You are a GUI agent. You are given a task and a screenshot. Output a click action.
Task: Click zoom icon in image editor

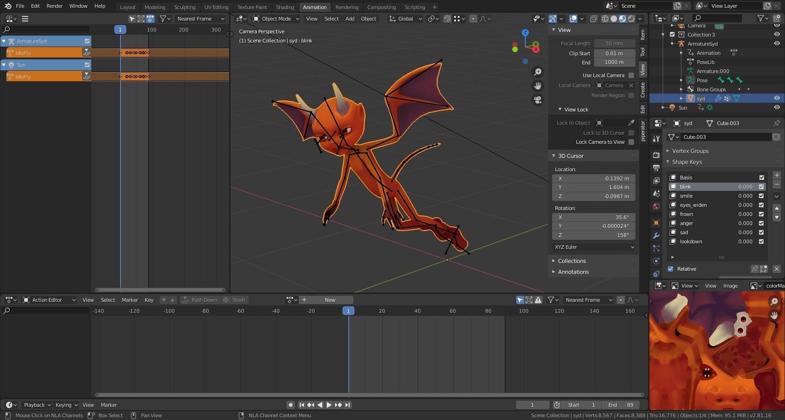[774, 301]
